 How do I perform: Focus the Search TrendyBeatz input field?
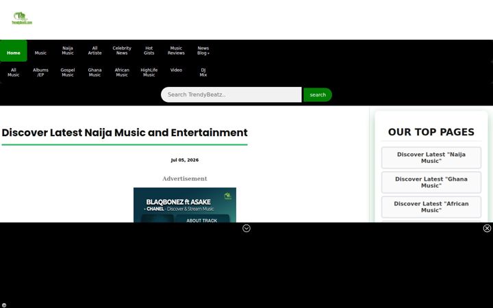231,94
